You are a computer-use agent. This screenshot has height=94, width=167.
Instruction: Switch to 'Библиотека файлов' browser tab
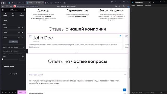coord(16,3)
